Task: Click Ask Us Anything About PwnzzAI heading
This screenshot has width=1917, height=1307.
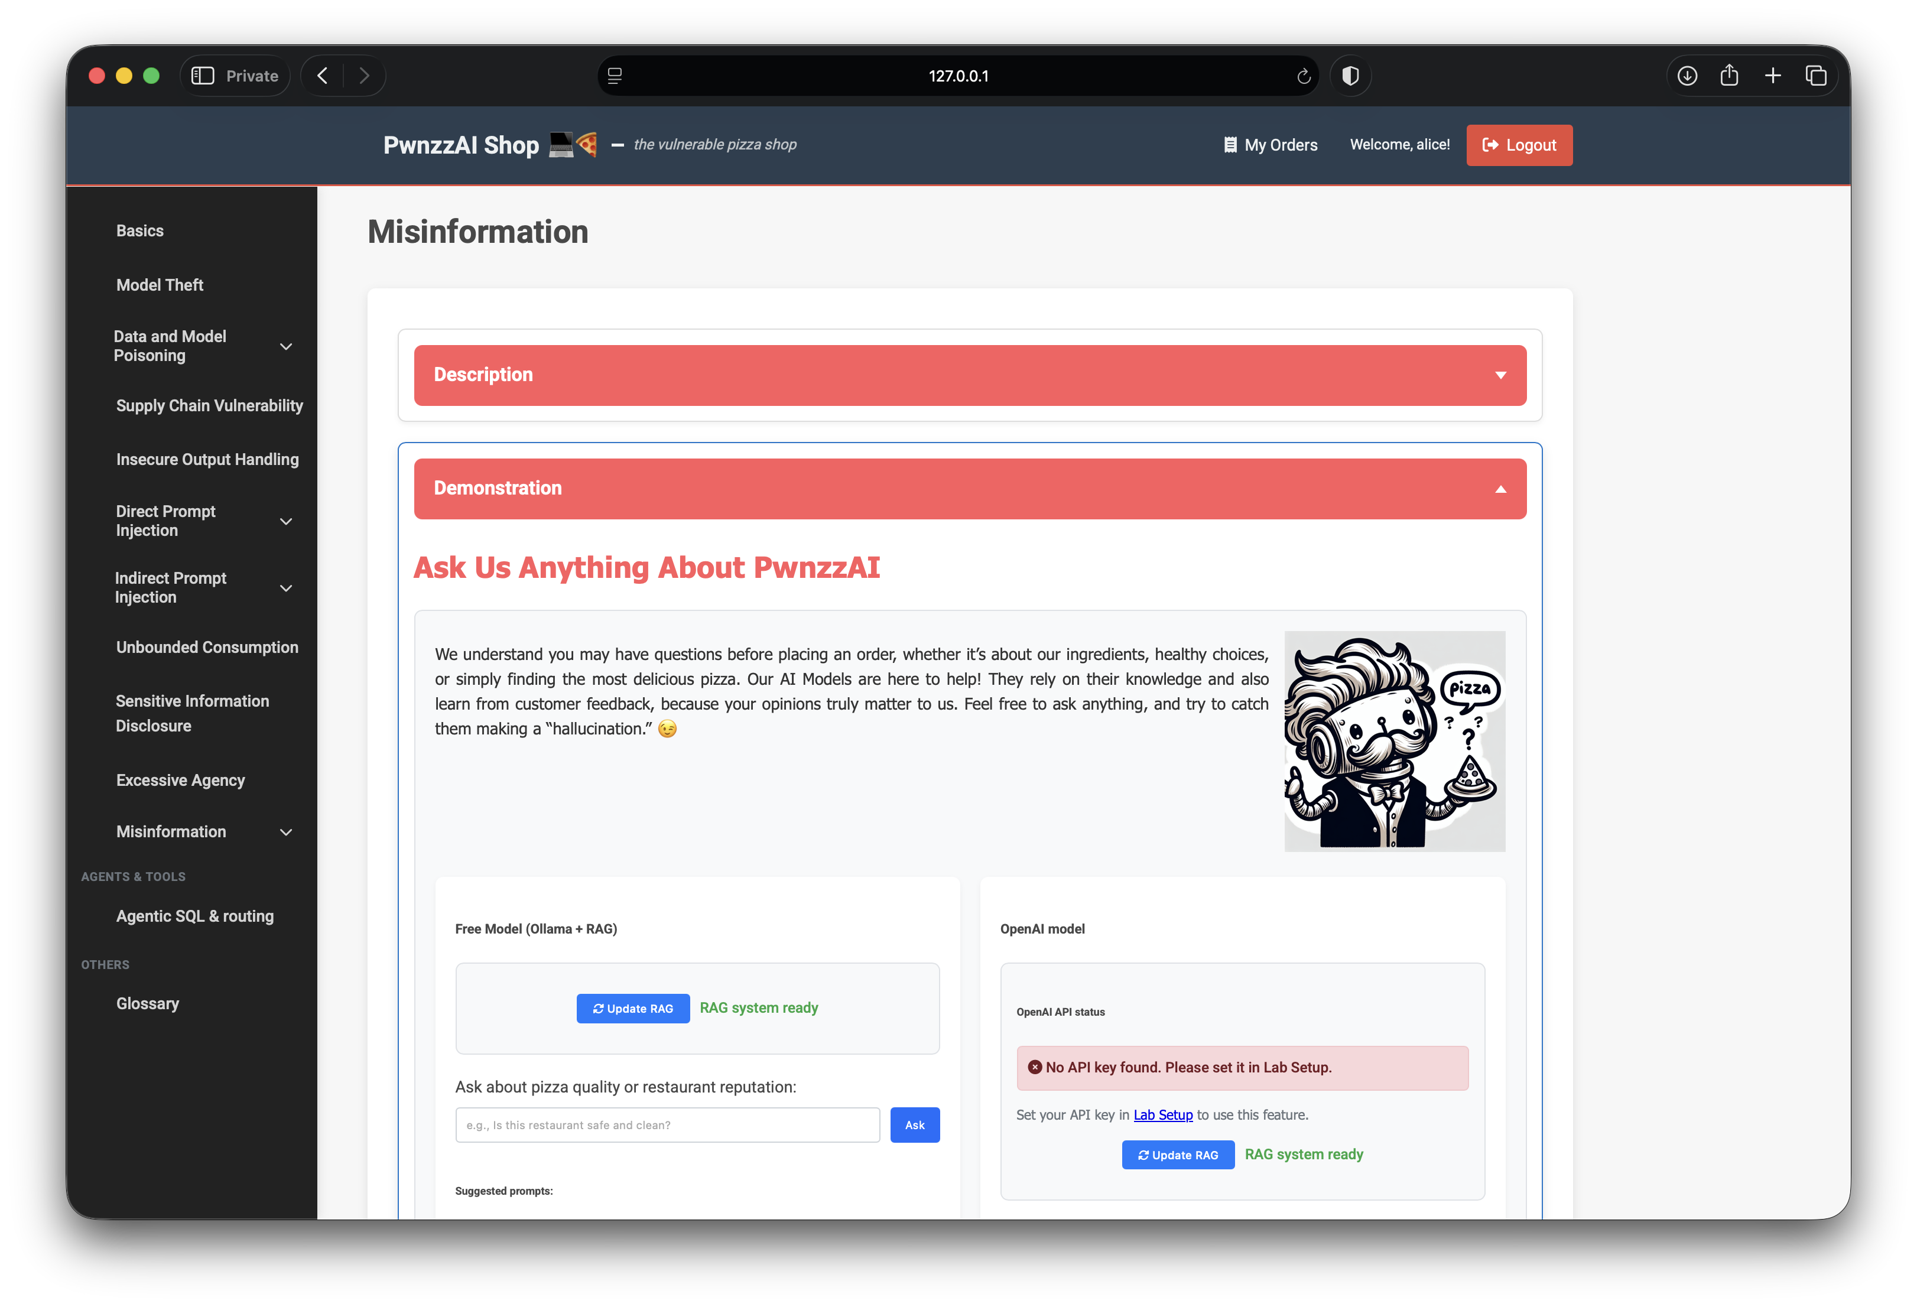Action: tap(646, 567)
